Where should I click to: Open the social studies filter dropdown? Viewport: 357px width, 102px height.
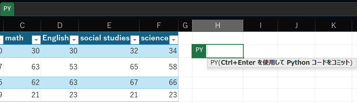click(x=135, y=40)
